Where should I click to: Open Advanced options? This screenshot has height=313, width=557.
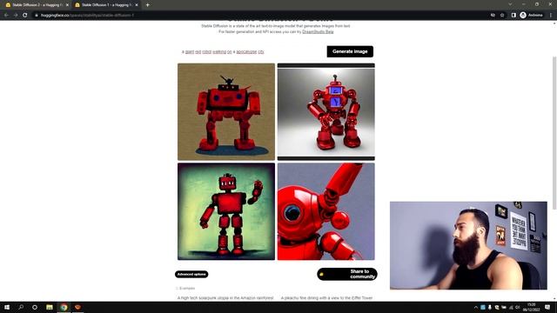coord(191,275)
